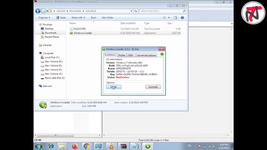
Task: Click the EN language indicator
Action: point(189,146)
